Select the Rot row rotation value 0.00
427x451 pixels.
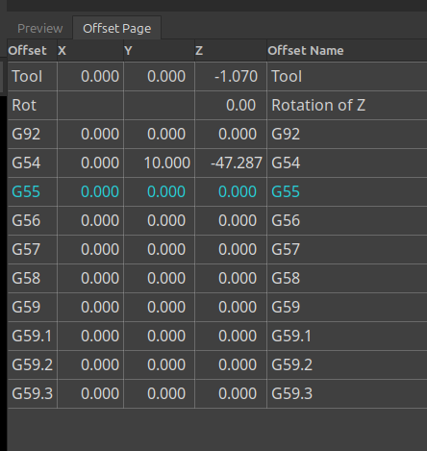231,105
